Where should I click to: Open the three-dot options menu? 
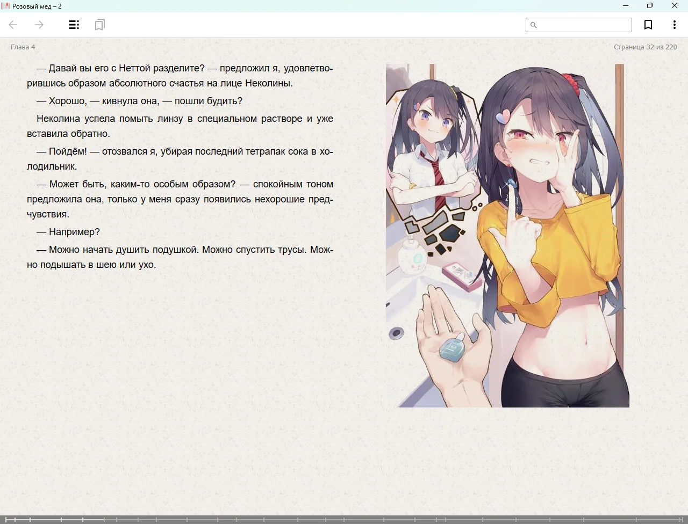coord(674,25)
